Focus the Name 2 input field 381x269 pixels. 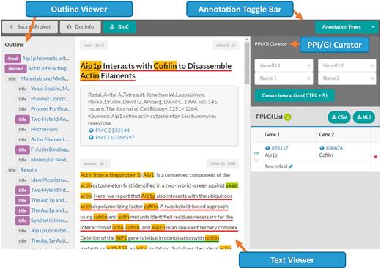347,78
